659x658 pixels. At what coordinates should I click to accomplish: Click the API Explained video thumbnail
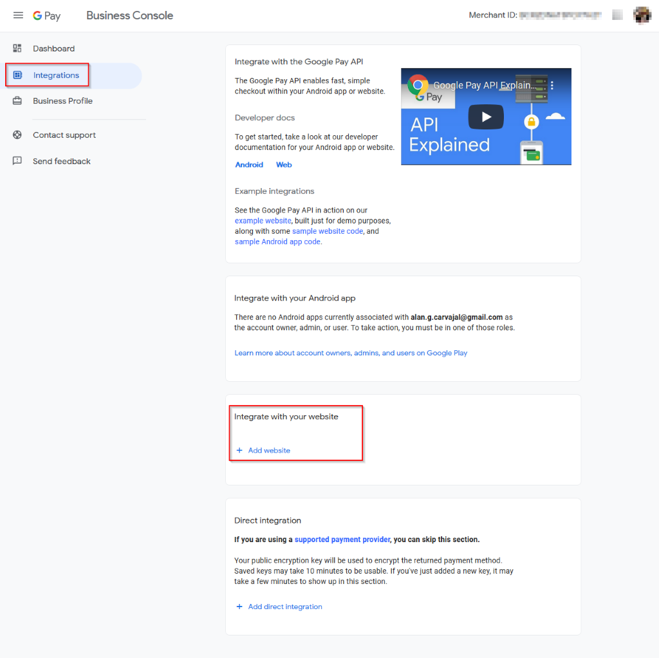point(486,117)
